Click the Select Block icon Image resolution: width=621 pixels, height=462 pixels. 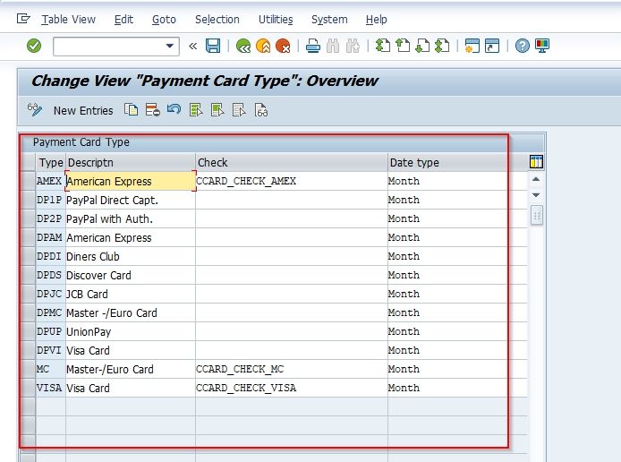pos(217,110)
